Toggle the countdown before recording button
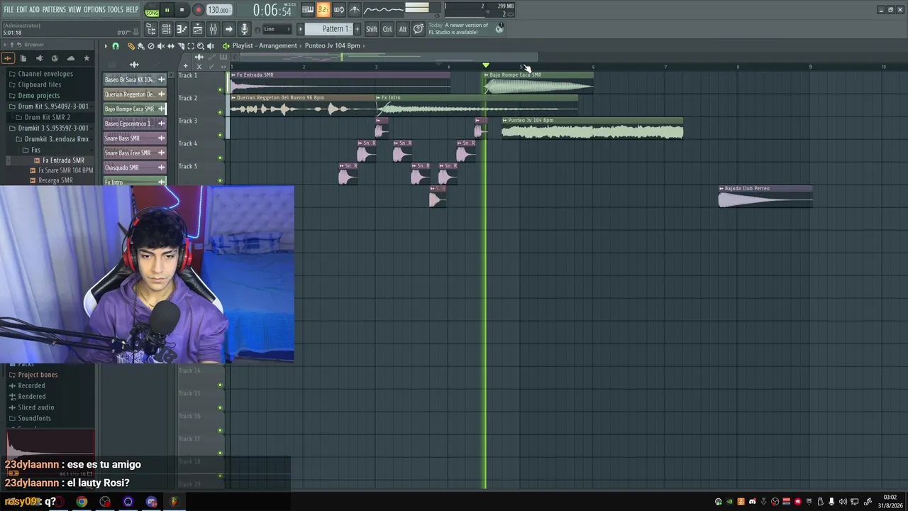Image resolution: width=908 pixels, height=511 pixels. pos(323,9)
